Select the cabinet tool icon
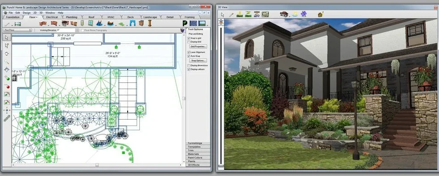The height and width of the screenshot is (176, 439). pyautogui.click(x=141, y=23)
